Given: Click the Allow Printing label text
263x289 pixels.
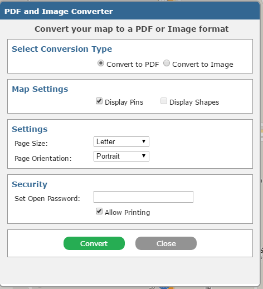Looking at the screenshot, I should pos(128,213).
